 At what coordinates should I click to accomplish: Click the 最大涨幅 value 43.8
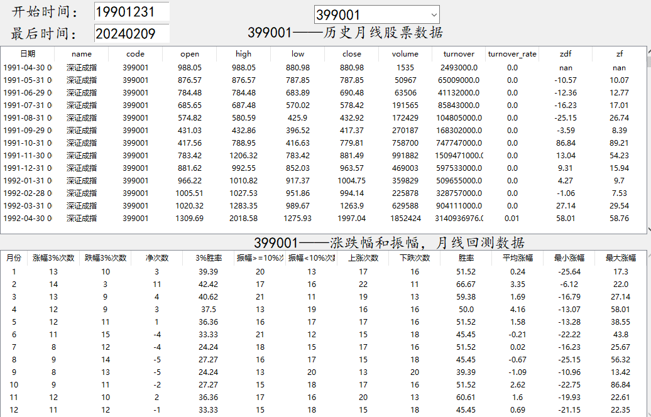click(621, 335)
